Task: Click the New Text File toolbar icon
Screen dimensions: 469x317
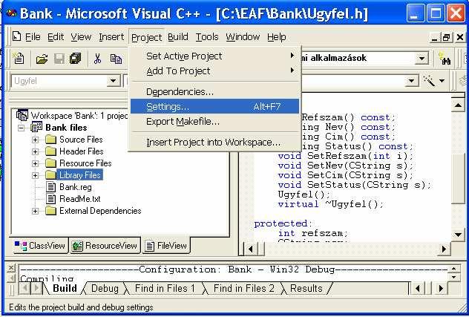Action: [x=19, y=58]
